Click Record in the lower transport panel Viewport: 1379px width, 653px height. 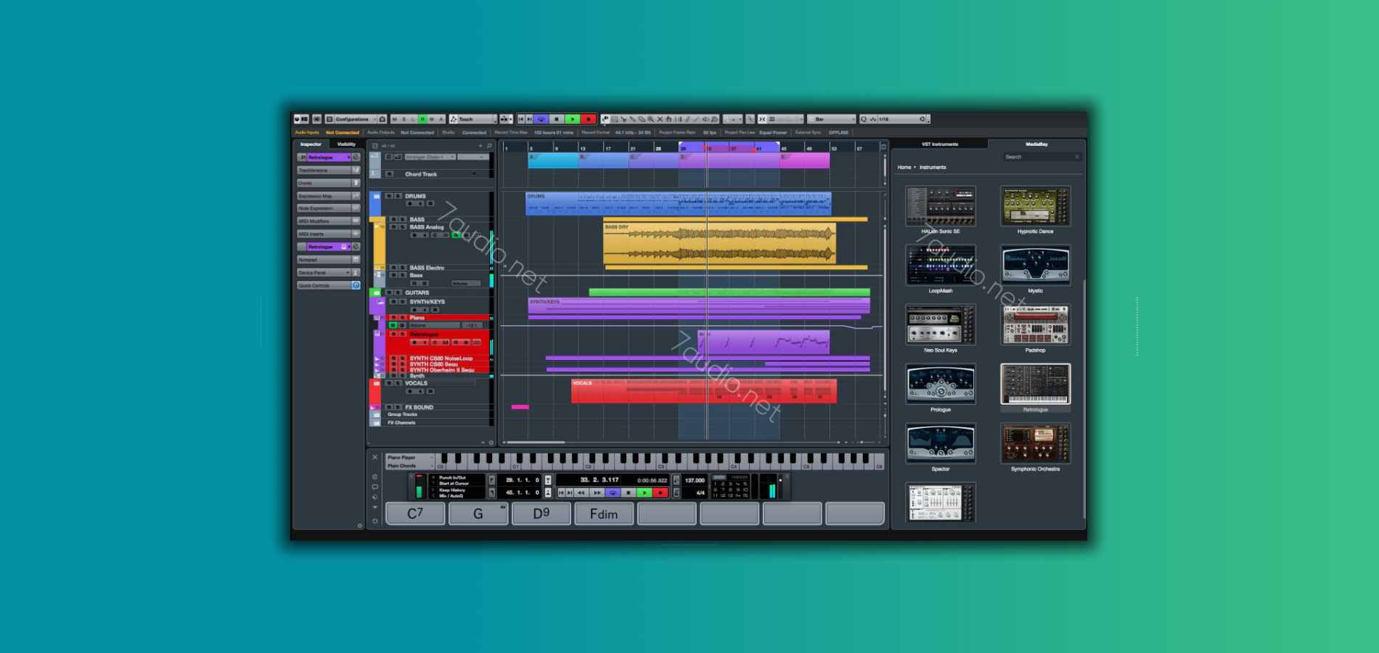click(660, 493)
